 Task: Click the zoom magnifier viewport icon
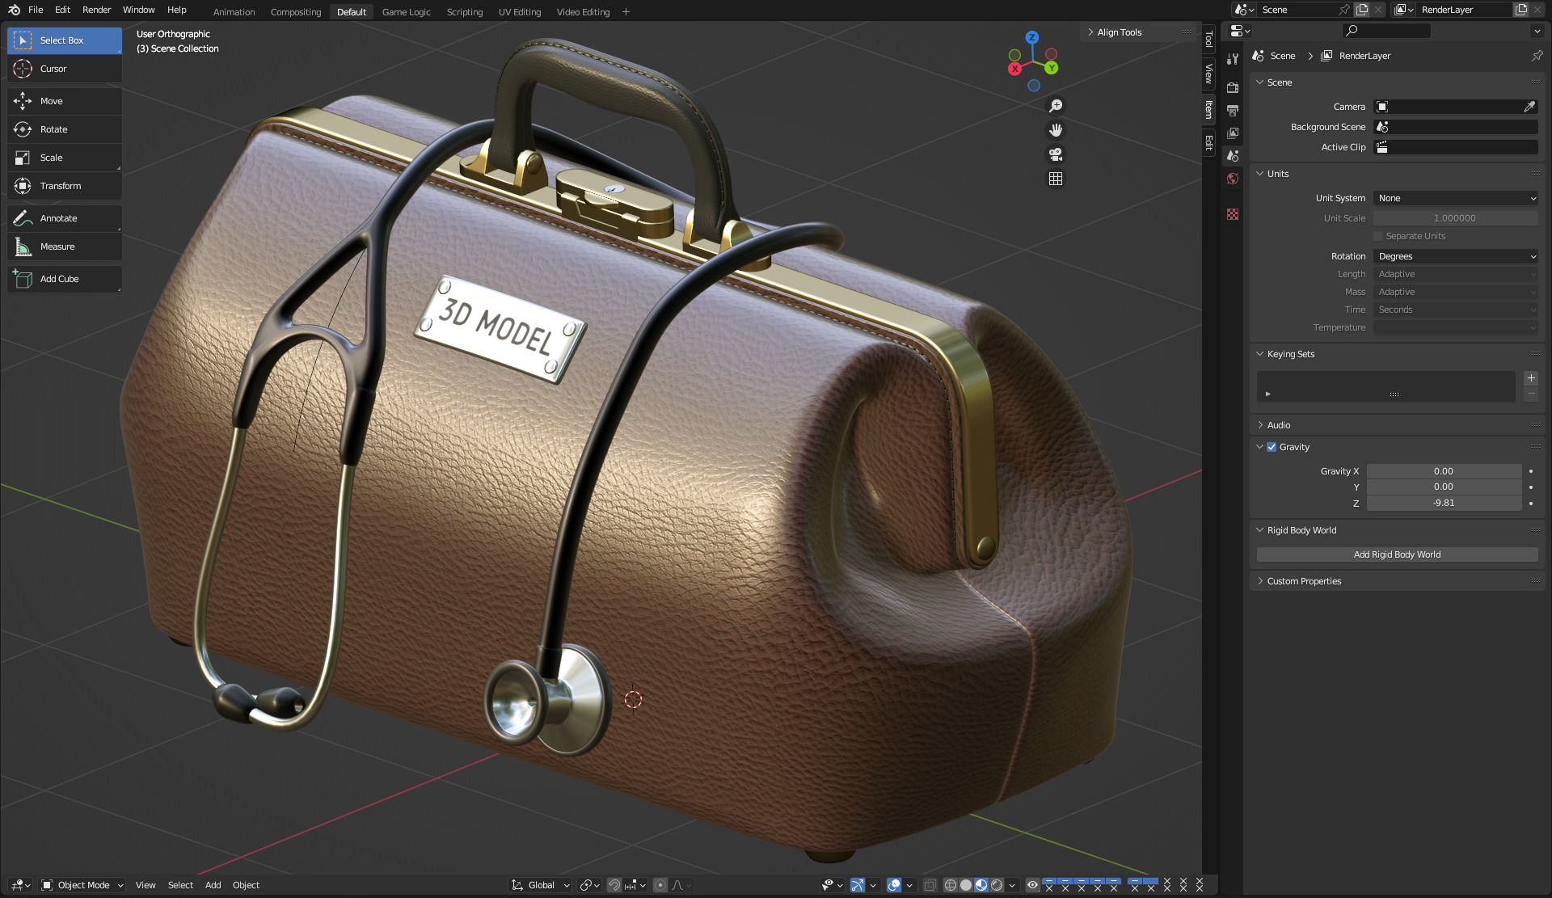click(x=1056, y=106)
